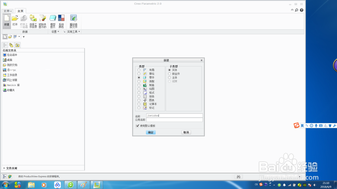
Task: Select 主体 subtype radio button
Action: pyautogui.click(x=170, y=78)
